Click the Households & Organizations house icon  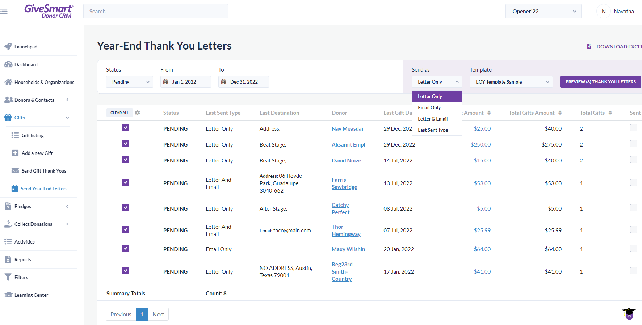[x=8, y=82]
